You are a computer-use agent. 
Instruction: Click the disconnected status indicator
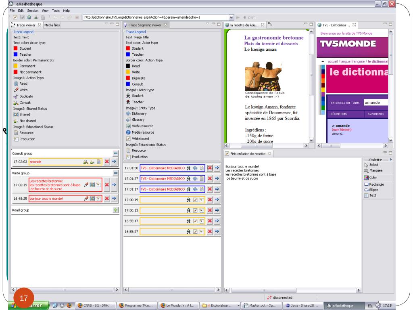click(x=280, y=297)
